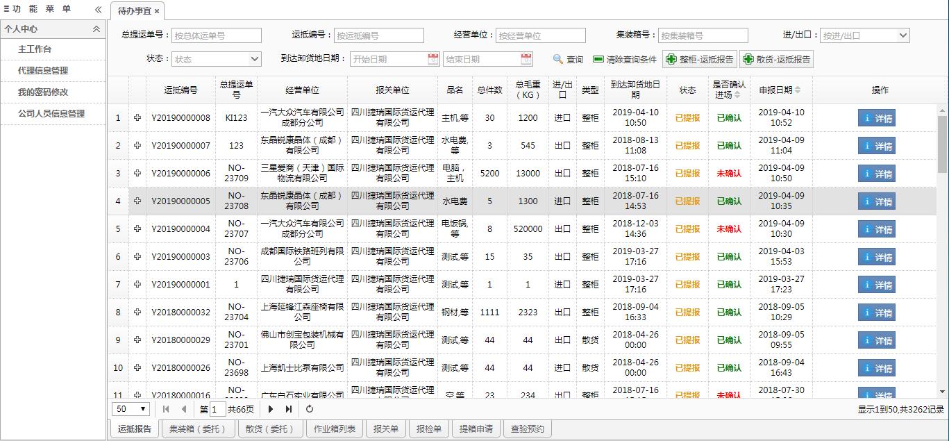Expand row 4 with plus icon
Image resolution: width=949 pixels, height=441 pixels.
137,201
